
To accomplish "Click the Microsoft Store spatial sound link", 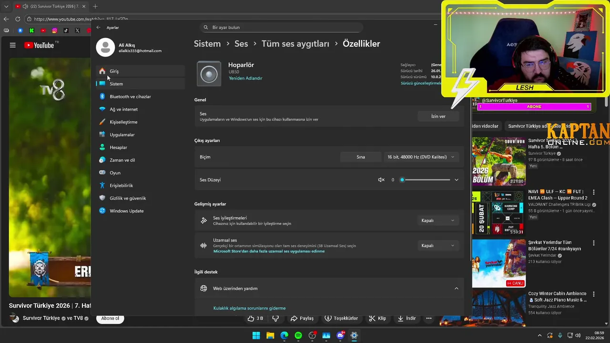I will [x=269, y=251].
